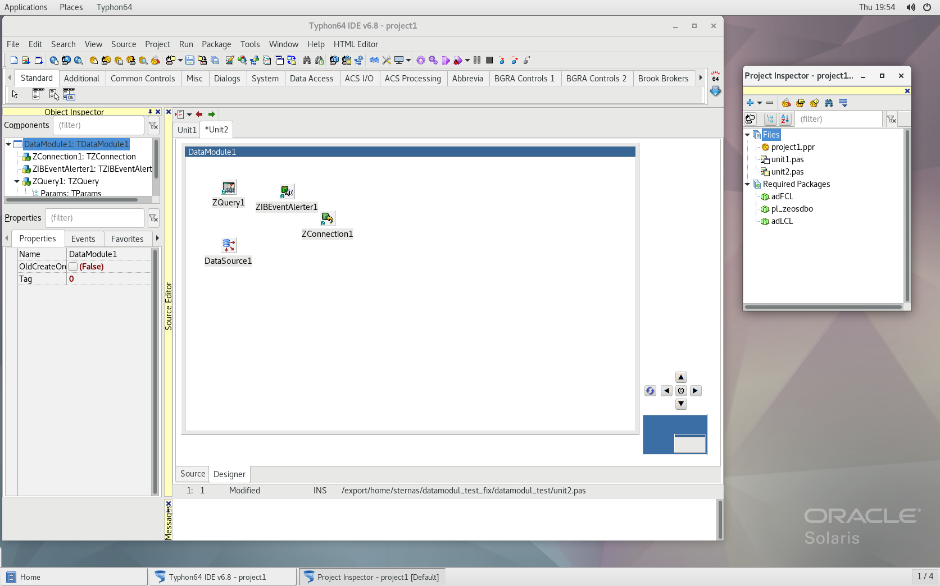The height and width of the screenshot is (586, 940).
Task: Open the Package menu
Action: [x=216, y=44]
